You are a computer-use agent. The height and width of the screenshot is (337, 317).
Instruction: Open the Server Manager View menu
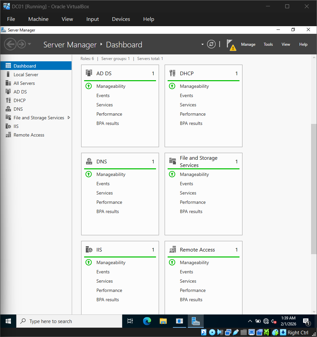click(286, 44)
